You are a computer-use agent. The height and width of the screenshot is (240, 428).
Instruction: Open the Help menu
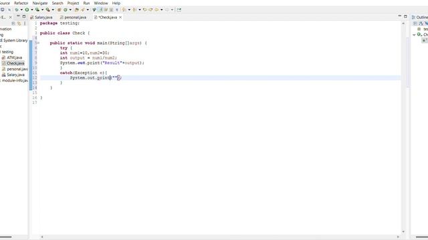[x=116, y=3]
